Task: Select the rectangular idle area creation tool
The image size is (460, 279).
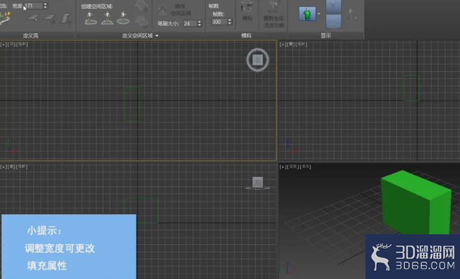Action: point(107,18)
